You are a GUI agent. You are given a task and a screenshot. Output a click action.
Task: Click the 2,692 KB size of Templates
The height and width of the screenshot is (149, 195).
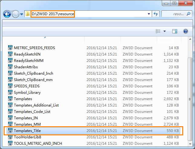coord(171,99)
